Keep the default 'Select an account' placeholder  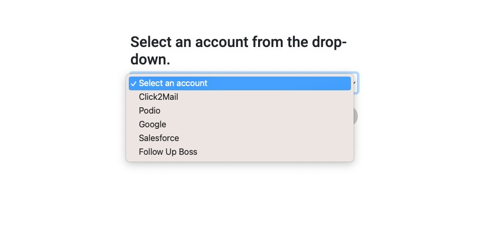(173, 83)
